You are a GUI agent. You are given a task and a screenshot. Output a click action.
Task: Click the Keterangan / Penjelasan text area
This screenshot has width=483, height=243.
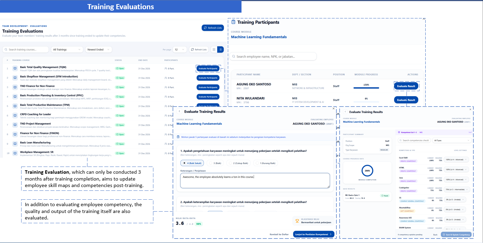pyautogui.click(x=255, y=181)
